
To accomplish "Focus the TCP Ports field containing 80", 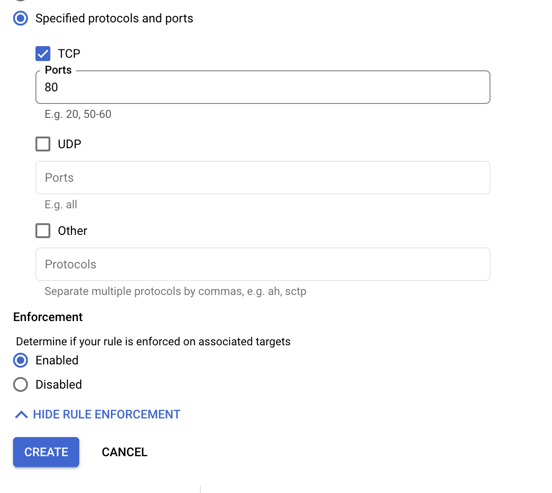I will pyautogui.click(x=262, y=88).
